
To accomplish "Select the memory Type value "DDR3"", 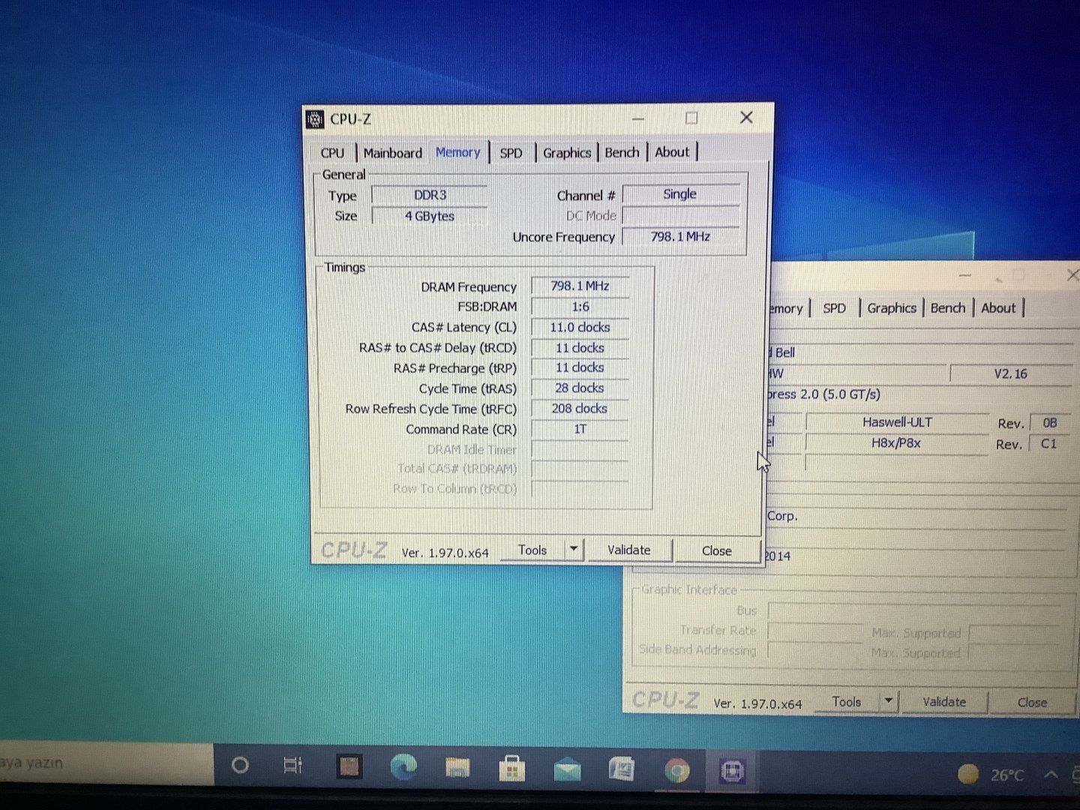I will [430, 195].
